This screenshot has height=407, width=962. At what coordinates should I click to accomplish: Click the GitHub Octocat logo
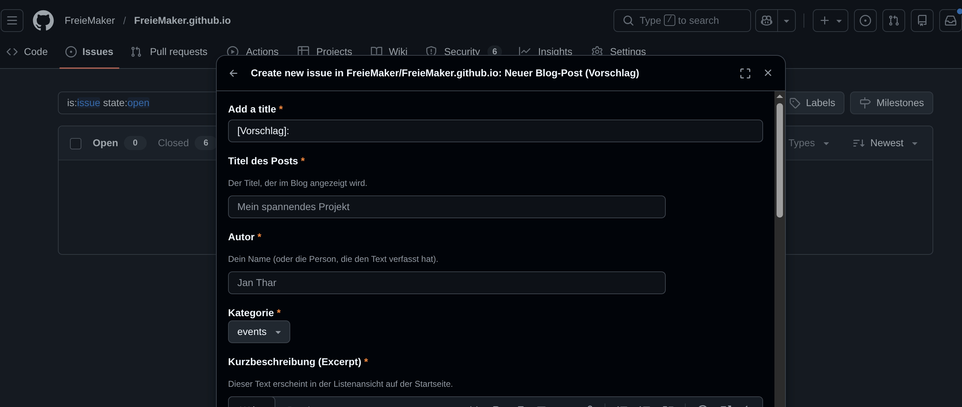click(x=43, y=21)
